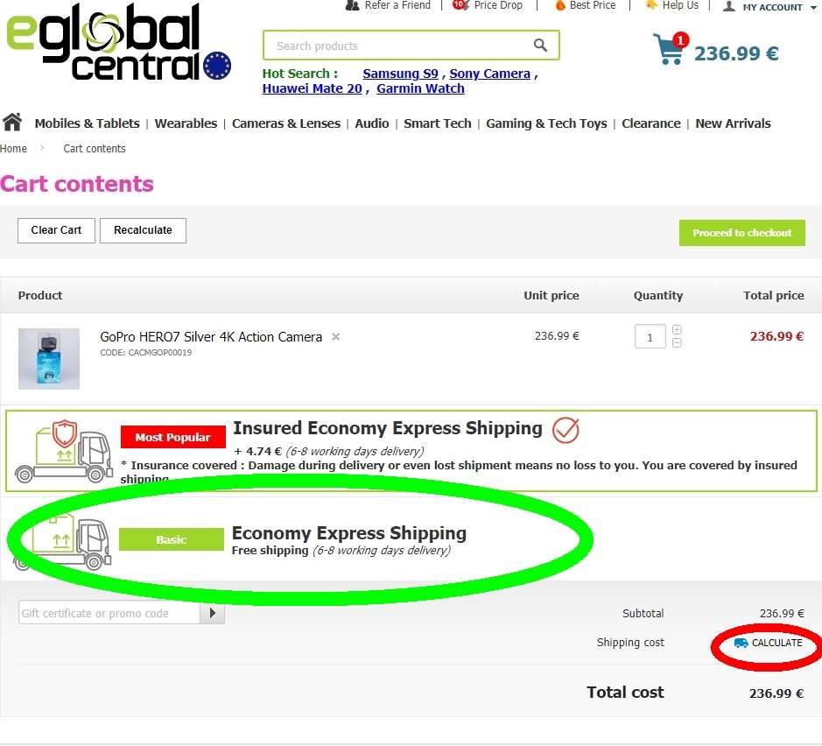
Task: Click the Calculate shipping truck icon
Action: pos(741,643)
